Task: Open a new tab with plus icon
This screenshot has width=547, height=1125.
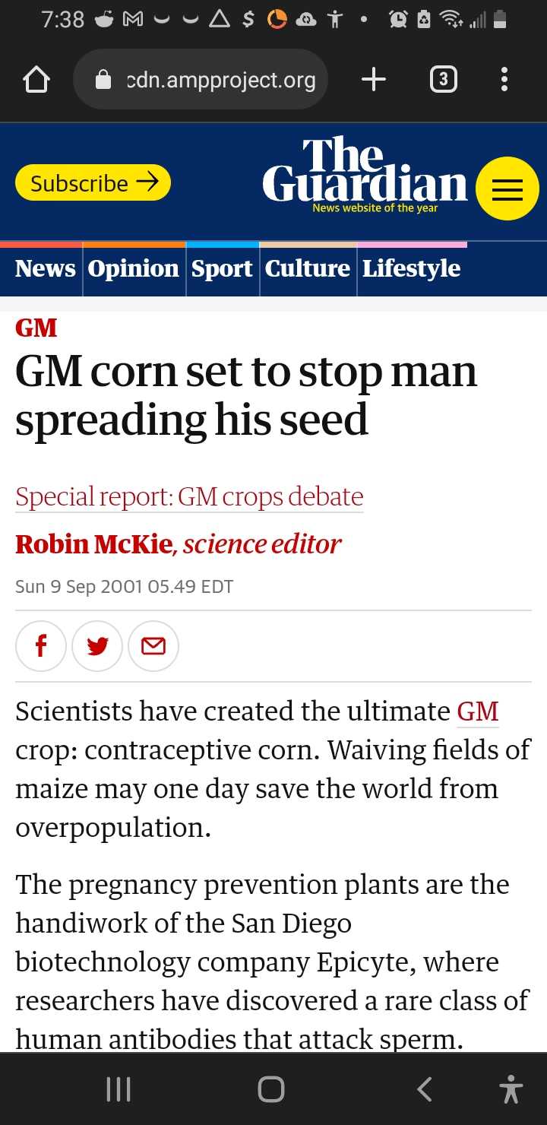Action: pyautogui.click(x=373, y=79)
